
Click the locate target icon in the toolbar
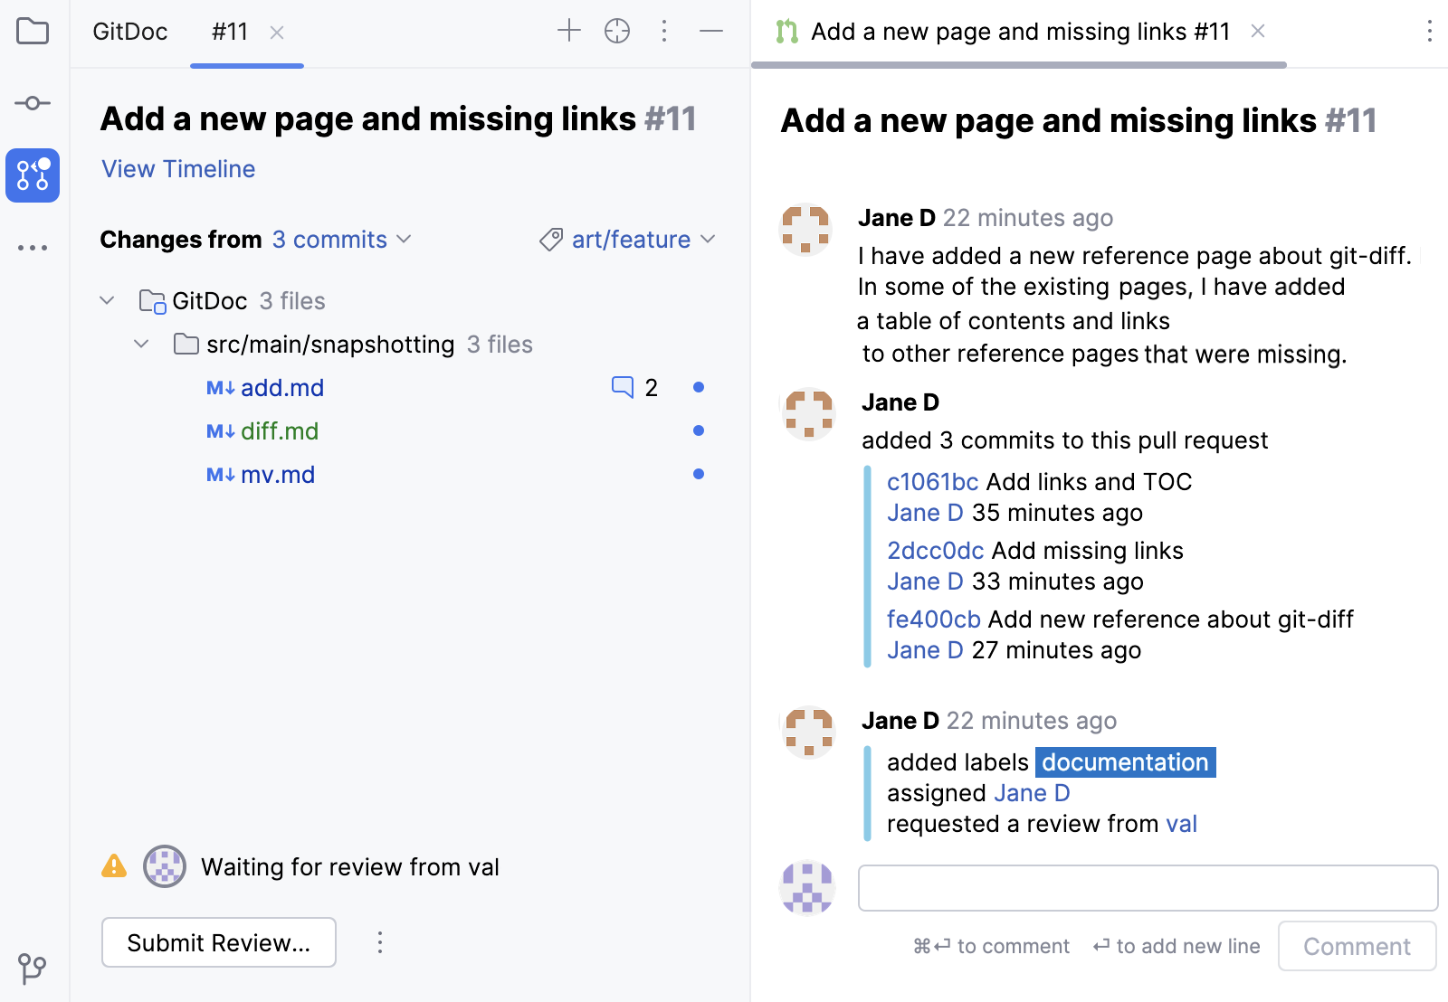616,30
